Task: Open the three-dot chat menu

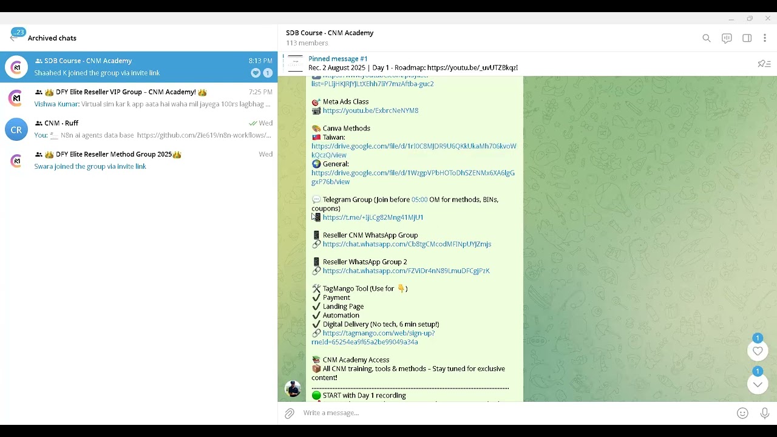Action: tap(765, 38)
